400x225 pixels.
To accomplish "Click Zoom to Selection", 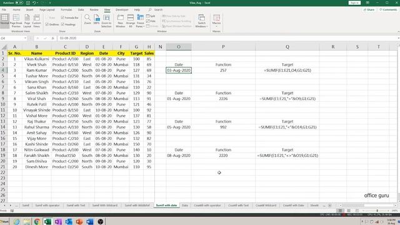I will coord(106,21).
